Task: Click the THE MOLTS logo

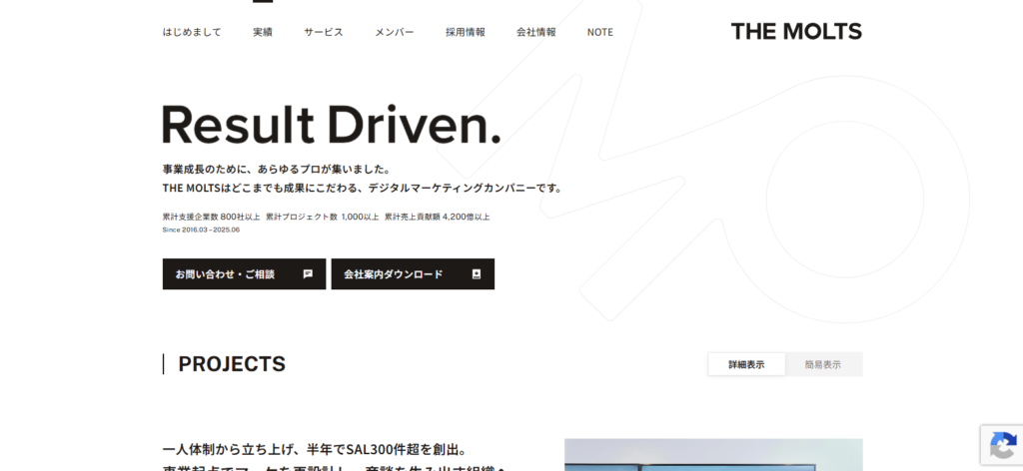Action: coord(796,31)
